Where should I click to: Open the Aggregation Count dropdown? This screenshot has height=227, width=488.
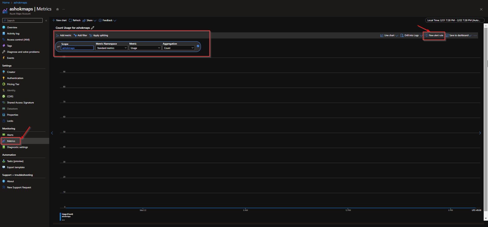[x=178, y=48]
